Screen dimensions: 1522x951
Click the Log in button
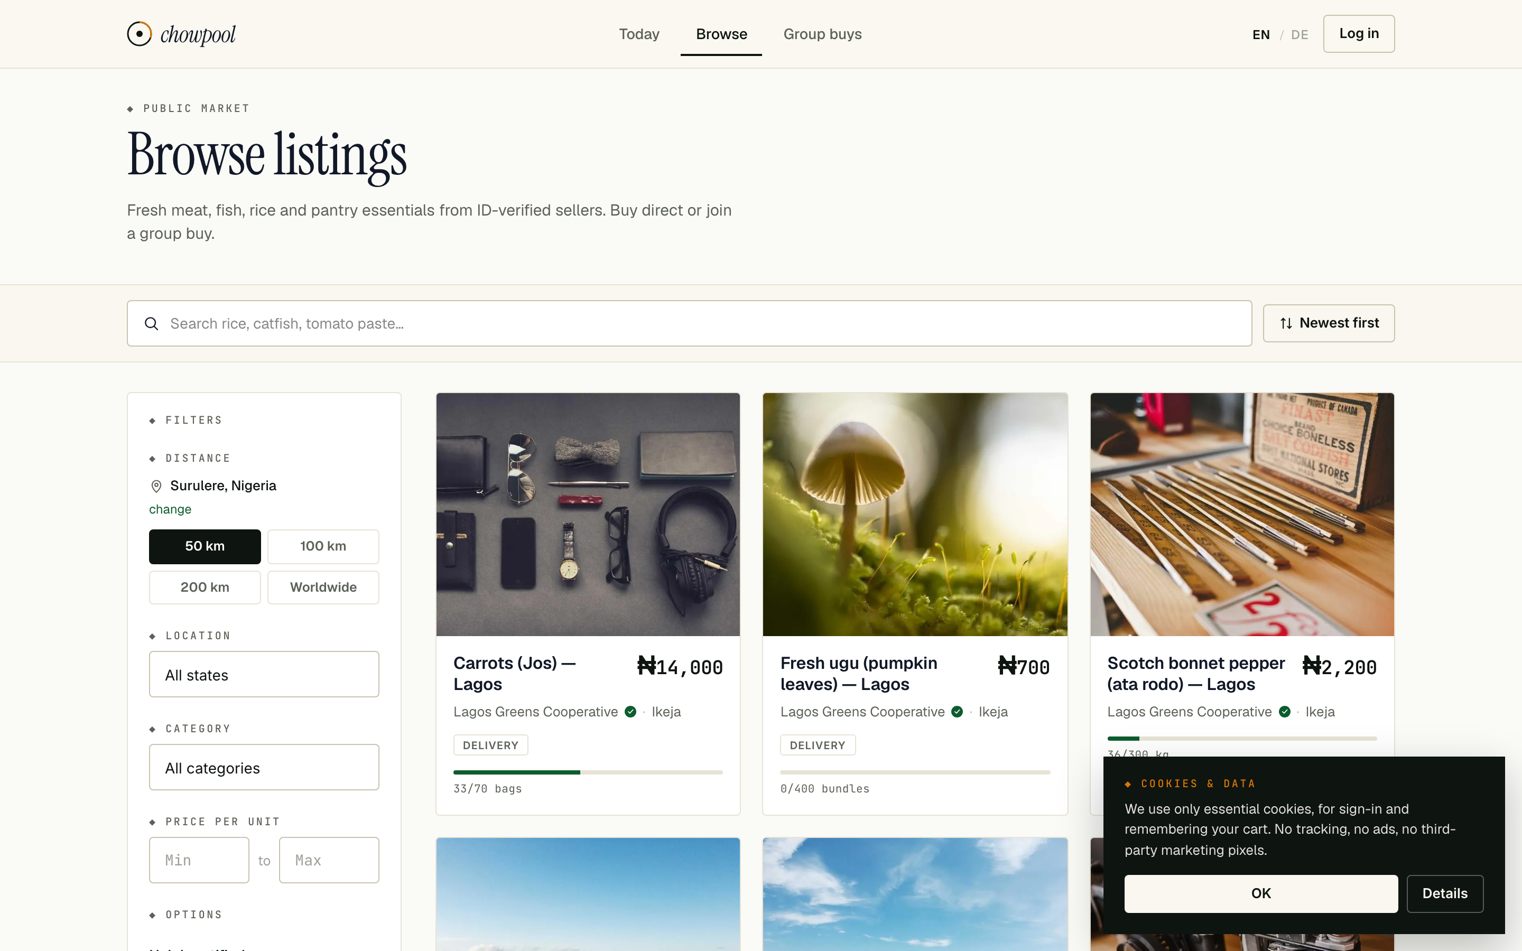1359,34
